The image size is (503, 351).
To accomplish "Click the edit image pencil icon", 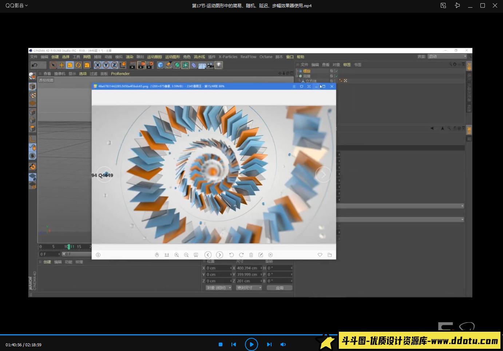I will (261, 255).
